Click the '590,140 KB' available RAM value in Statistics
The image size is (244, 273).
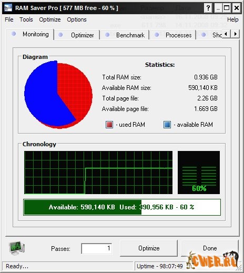click(x=203, y=88)
